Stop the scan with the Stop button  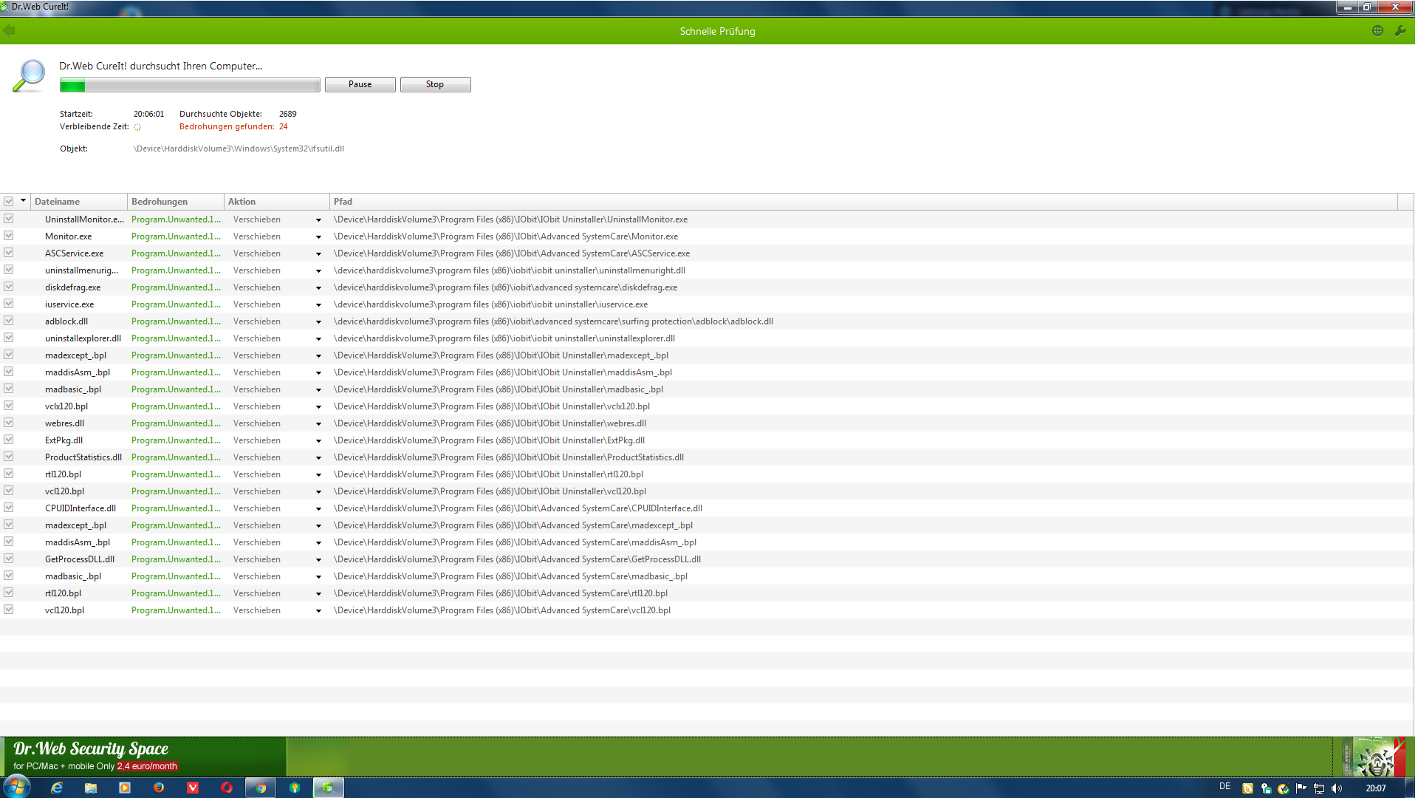435,85
